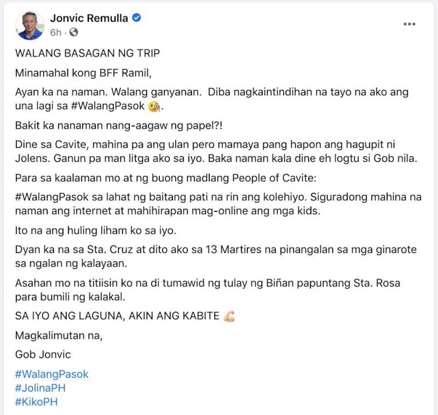Click the Ito na ang huling liham sentence
The height and width of the screenshot is (415, 438).
pos(95,230)
